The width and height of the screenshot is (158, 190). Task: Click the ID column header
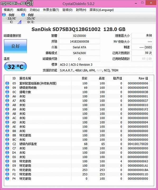click(x=14, y=78)
